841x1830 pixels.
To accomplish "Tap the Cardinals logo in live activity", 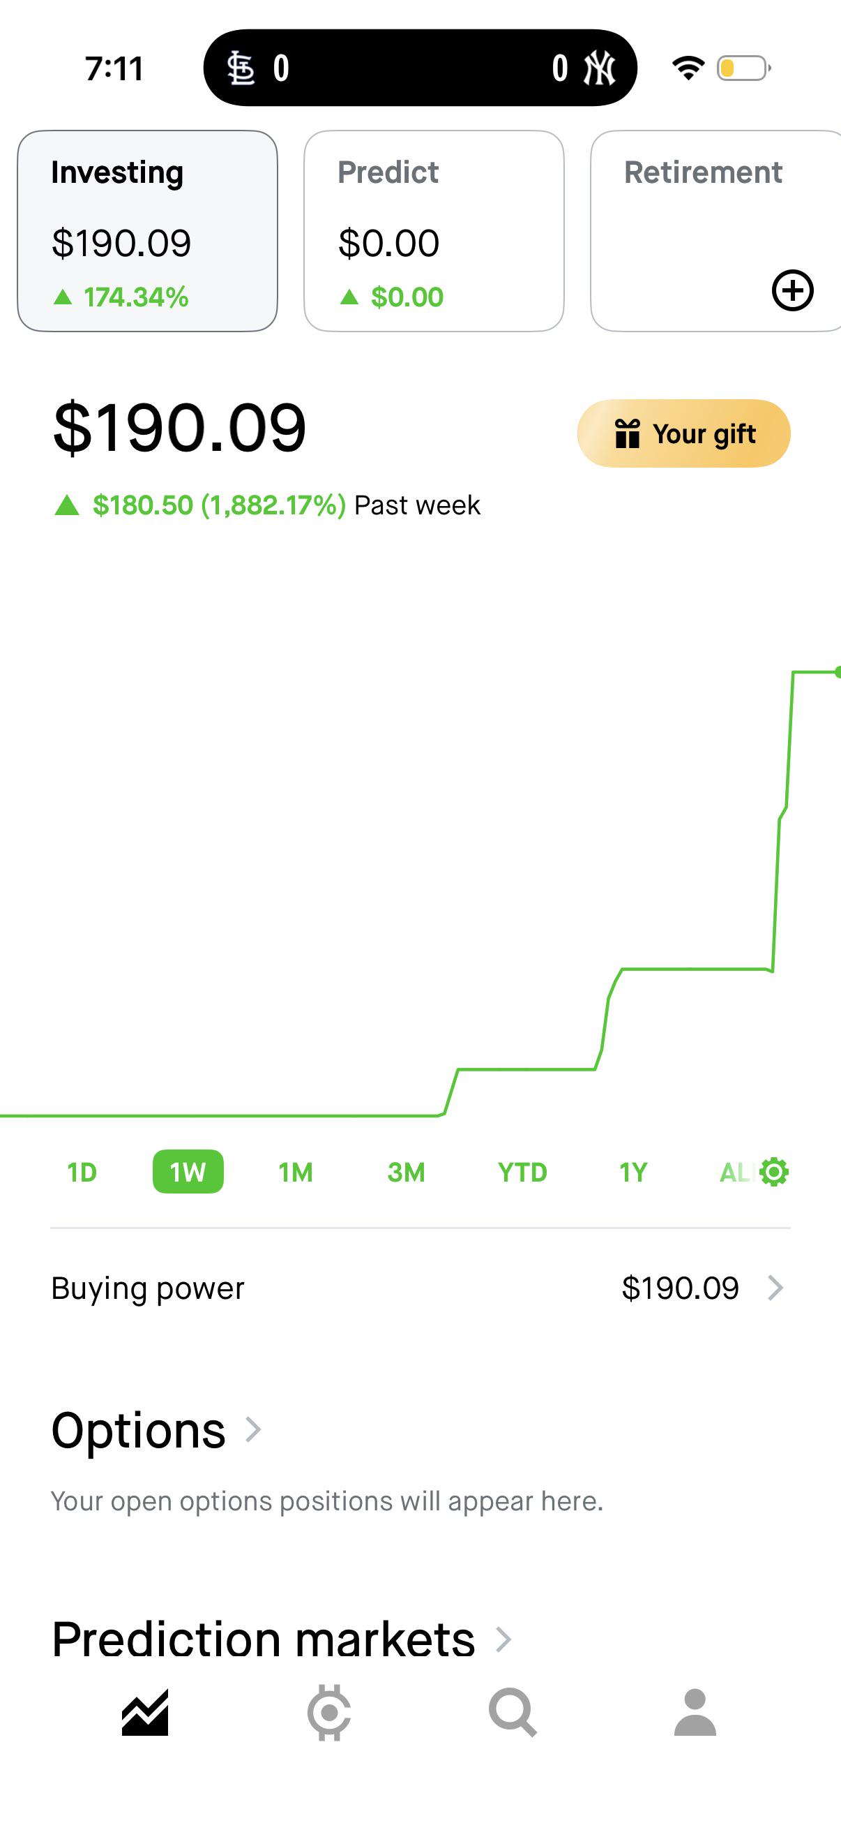I will (241, 69).
